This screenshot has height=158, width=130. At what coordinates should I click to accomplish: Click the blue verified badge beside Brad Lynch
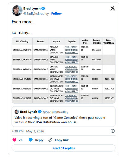pyautogui.click(x=43, y=8)
